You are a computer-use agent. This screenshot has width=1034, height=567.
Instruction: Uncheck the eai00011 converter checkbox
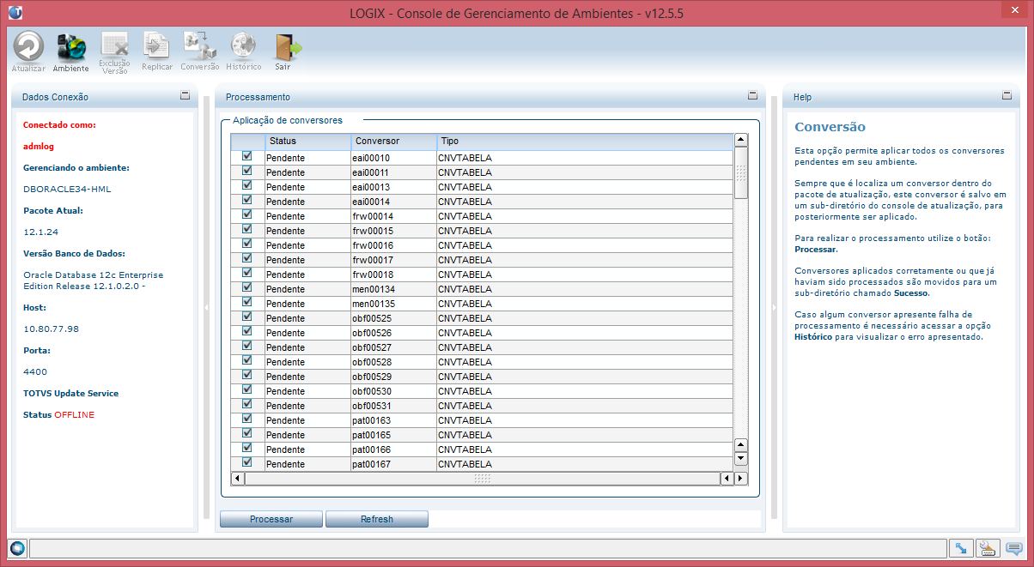[x=247, y=171]
